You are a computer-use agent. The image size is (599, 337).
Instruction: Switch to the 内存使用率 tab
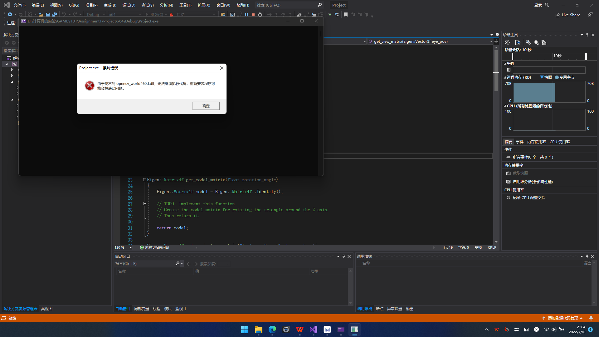coord(536,142)
